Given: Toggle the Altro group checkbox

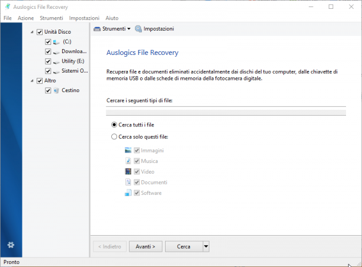Looking at the screenshot, I should [40, 81].
